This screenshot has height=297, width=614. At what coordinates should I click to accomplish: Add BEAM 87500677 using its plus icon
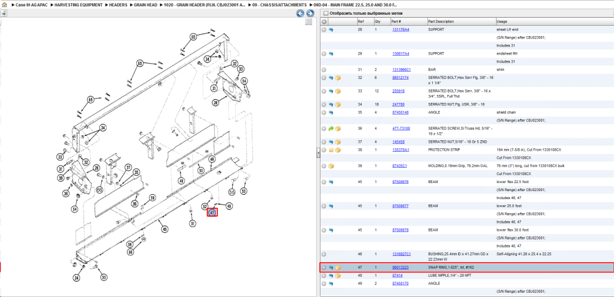point(324,206)
